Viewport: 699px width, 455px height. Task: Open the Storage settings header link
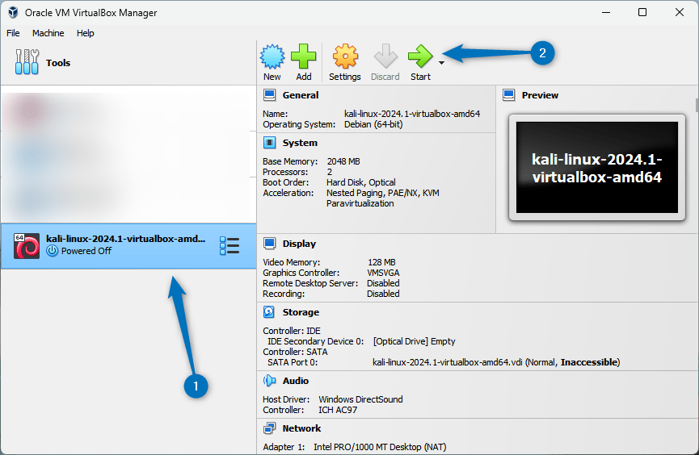[x=301, y=312]
